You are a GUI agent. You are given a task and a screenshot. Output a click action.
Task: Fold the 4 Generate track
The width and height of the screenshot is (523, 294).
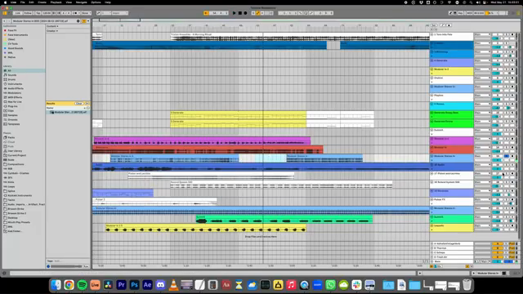point(432,60)
